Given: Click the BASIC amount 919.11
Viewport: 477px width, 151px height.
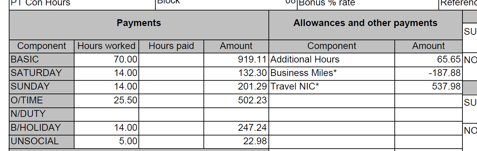Looking at the screenshot, I should coord(253,60).
